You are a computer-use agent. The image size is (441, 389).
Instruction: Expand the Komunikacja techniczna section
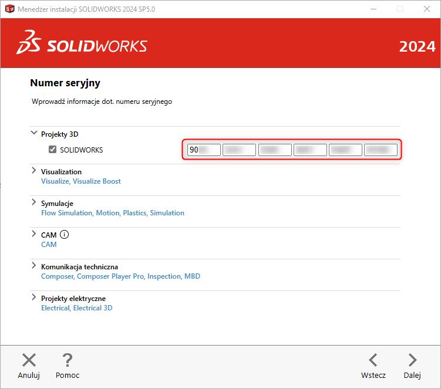point(34,265)
